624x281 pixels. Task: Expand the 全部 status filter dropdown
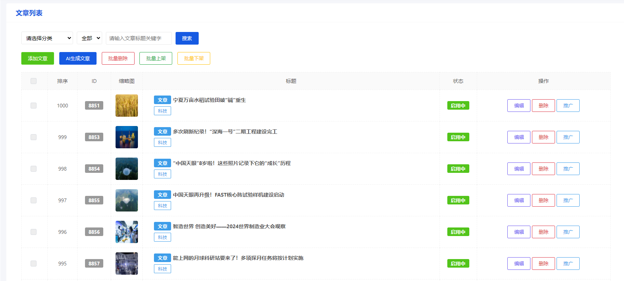pos(89,38)
